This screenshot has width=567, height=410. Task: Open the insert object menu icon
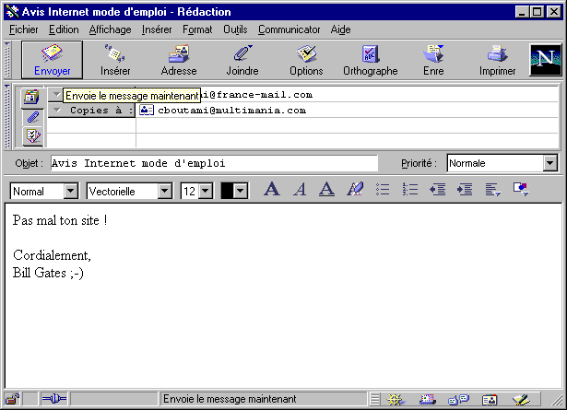coord(521,189)
